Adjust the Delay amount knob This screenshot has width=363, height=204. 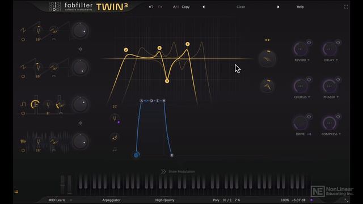coord(329,49)
